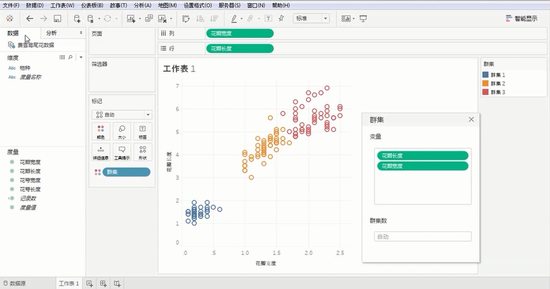The height and width of the screenshot is (289, 550).
Task: Click the 工具提示 (Tooltip) mark card
Action: [121, 152]
